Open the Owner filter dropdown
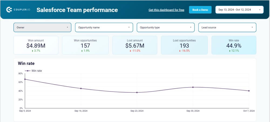Viewport: 270px width, 122px height. coord(42,27)
